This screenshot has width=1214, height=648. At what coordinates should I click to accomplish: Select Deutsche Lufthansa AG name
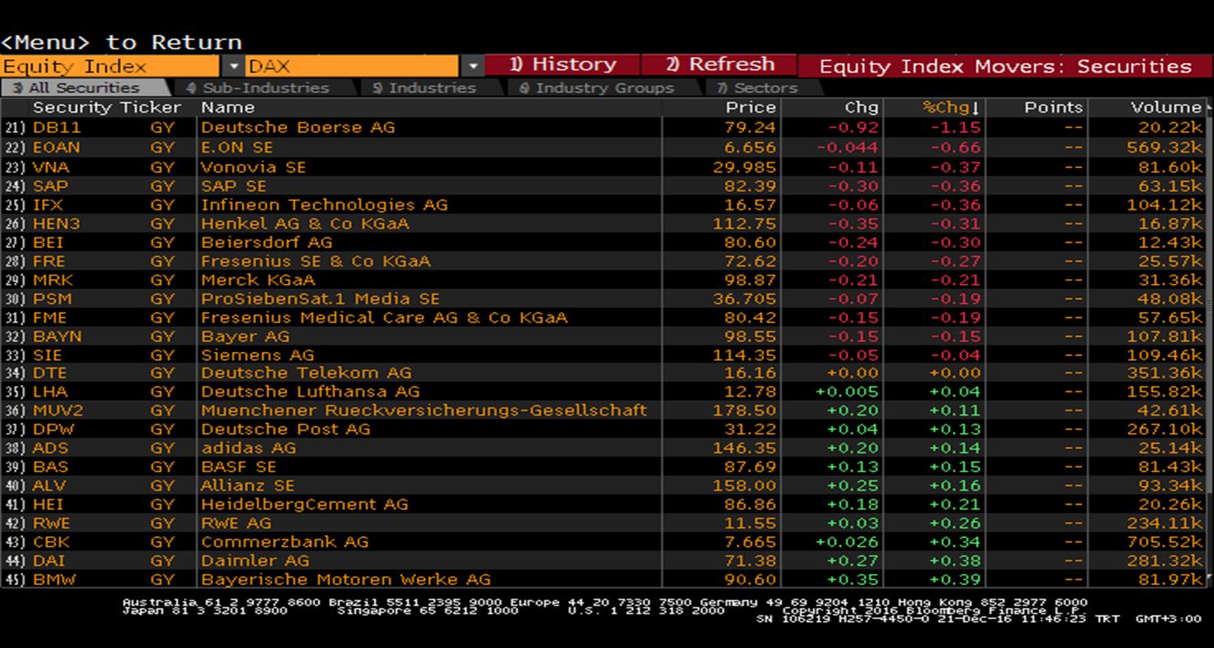(310, 392)
